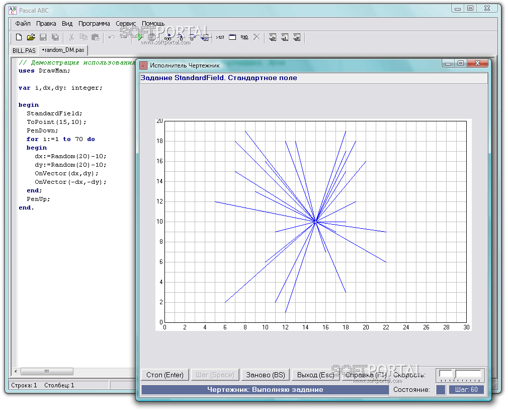Click the watch glasses icon
Image resolution: width=508 pixels, height=410 pixels.
pyautogui.click(x=244, y=37)
